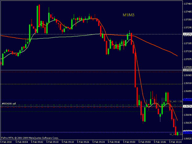Click the 1.57000 price level marker
This screenshot has height=144, width=192.
[x=187, y=70]
